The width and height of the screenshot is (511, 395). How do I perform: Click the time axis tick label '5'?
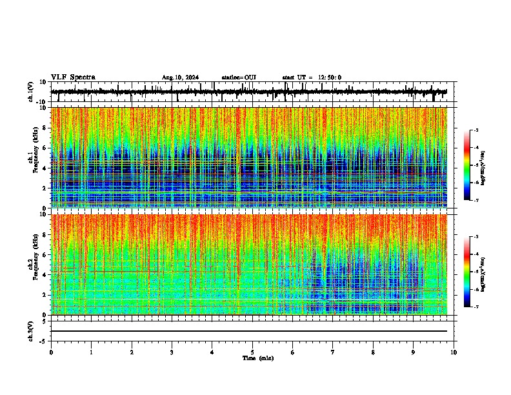tap(252, 352)
